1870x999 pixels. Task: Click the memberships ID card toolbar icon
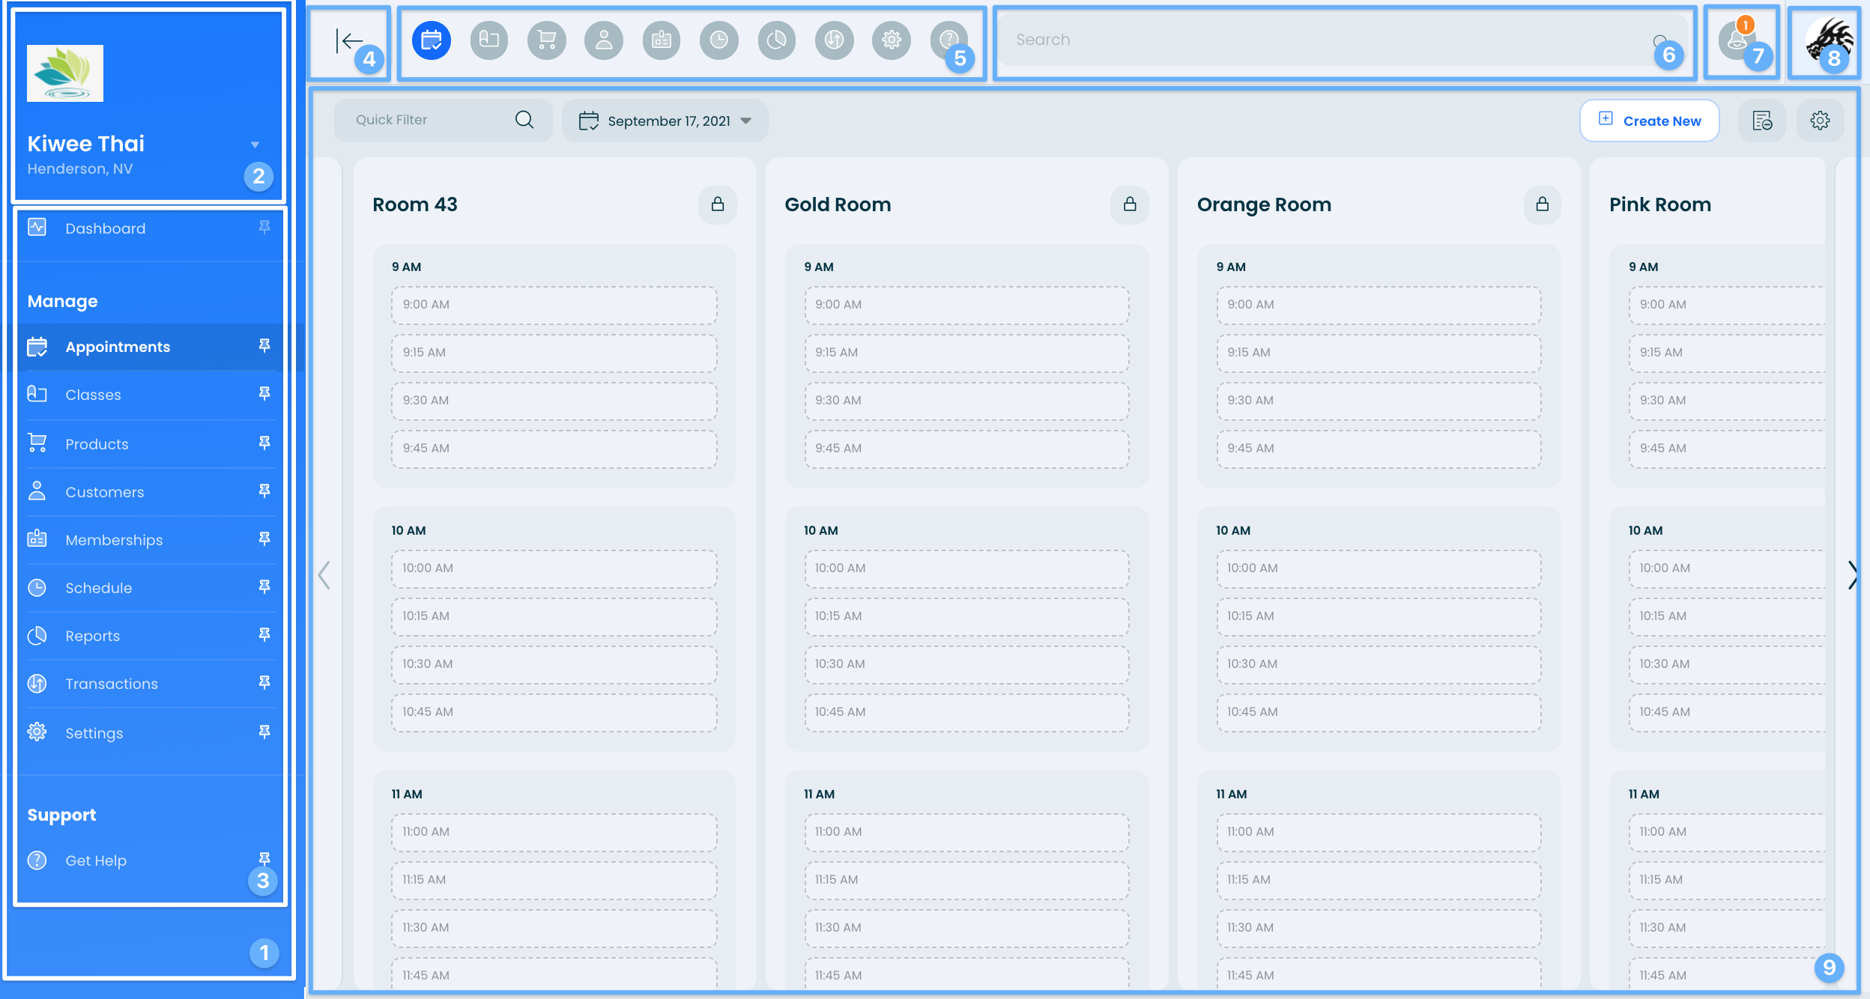tap(661, 40)
